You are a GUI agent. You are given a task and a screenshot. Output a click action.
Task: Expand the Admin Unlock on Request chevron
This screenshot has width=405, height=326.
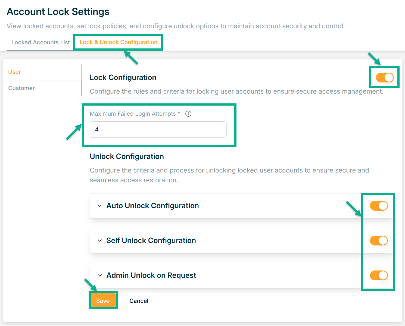100,275
